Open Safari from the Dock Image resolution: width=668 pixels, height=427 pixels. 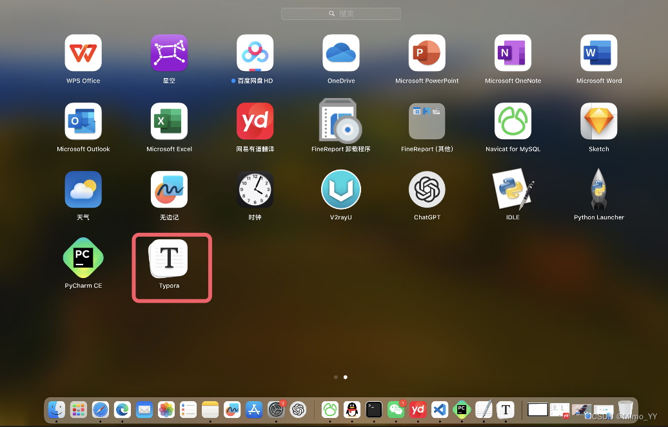101,410
